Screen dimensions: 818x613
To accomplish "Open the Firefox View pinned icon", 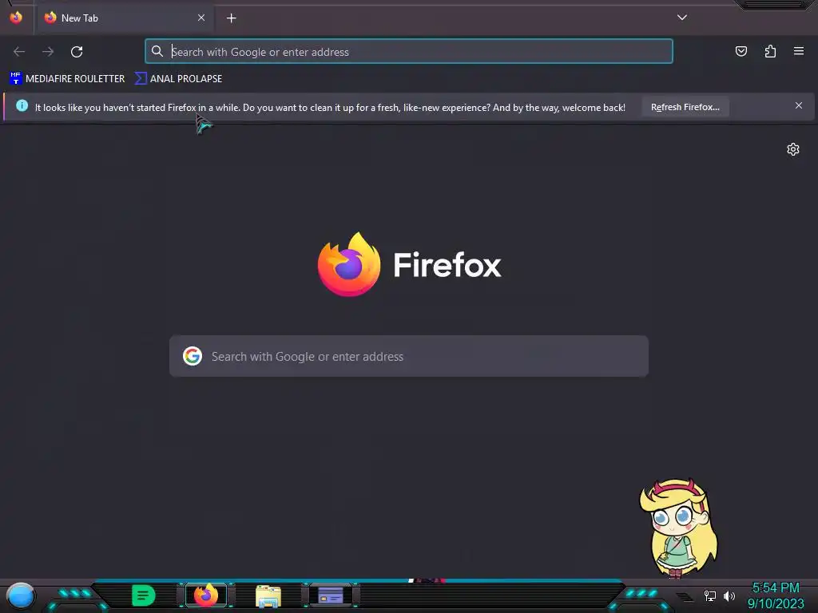I will [16, 18].
